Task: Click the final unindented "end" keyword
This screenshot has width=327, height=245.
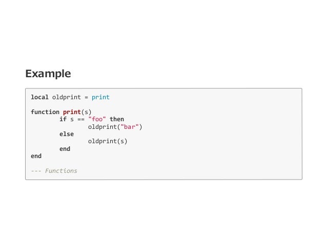Action: 36,155
